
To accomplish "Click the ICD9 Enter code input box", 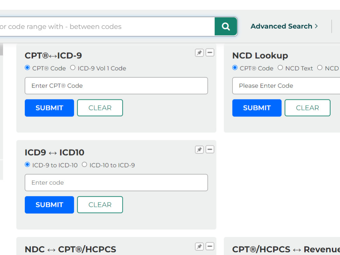I will point(116,183).
